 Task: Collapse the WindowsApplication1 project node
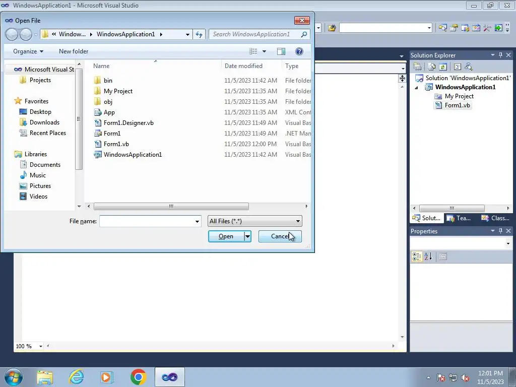point(416,88)
